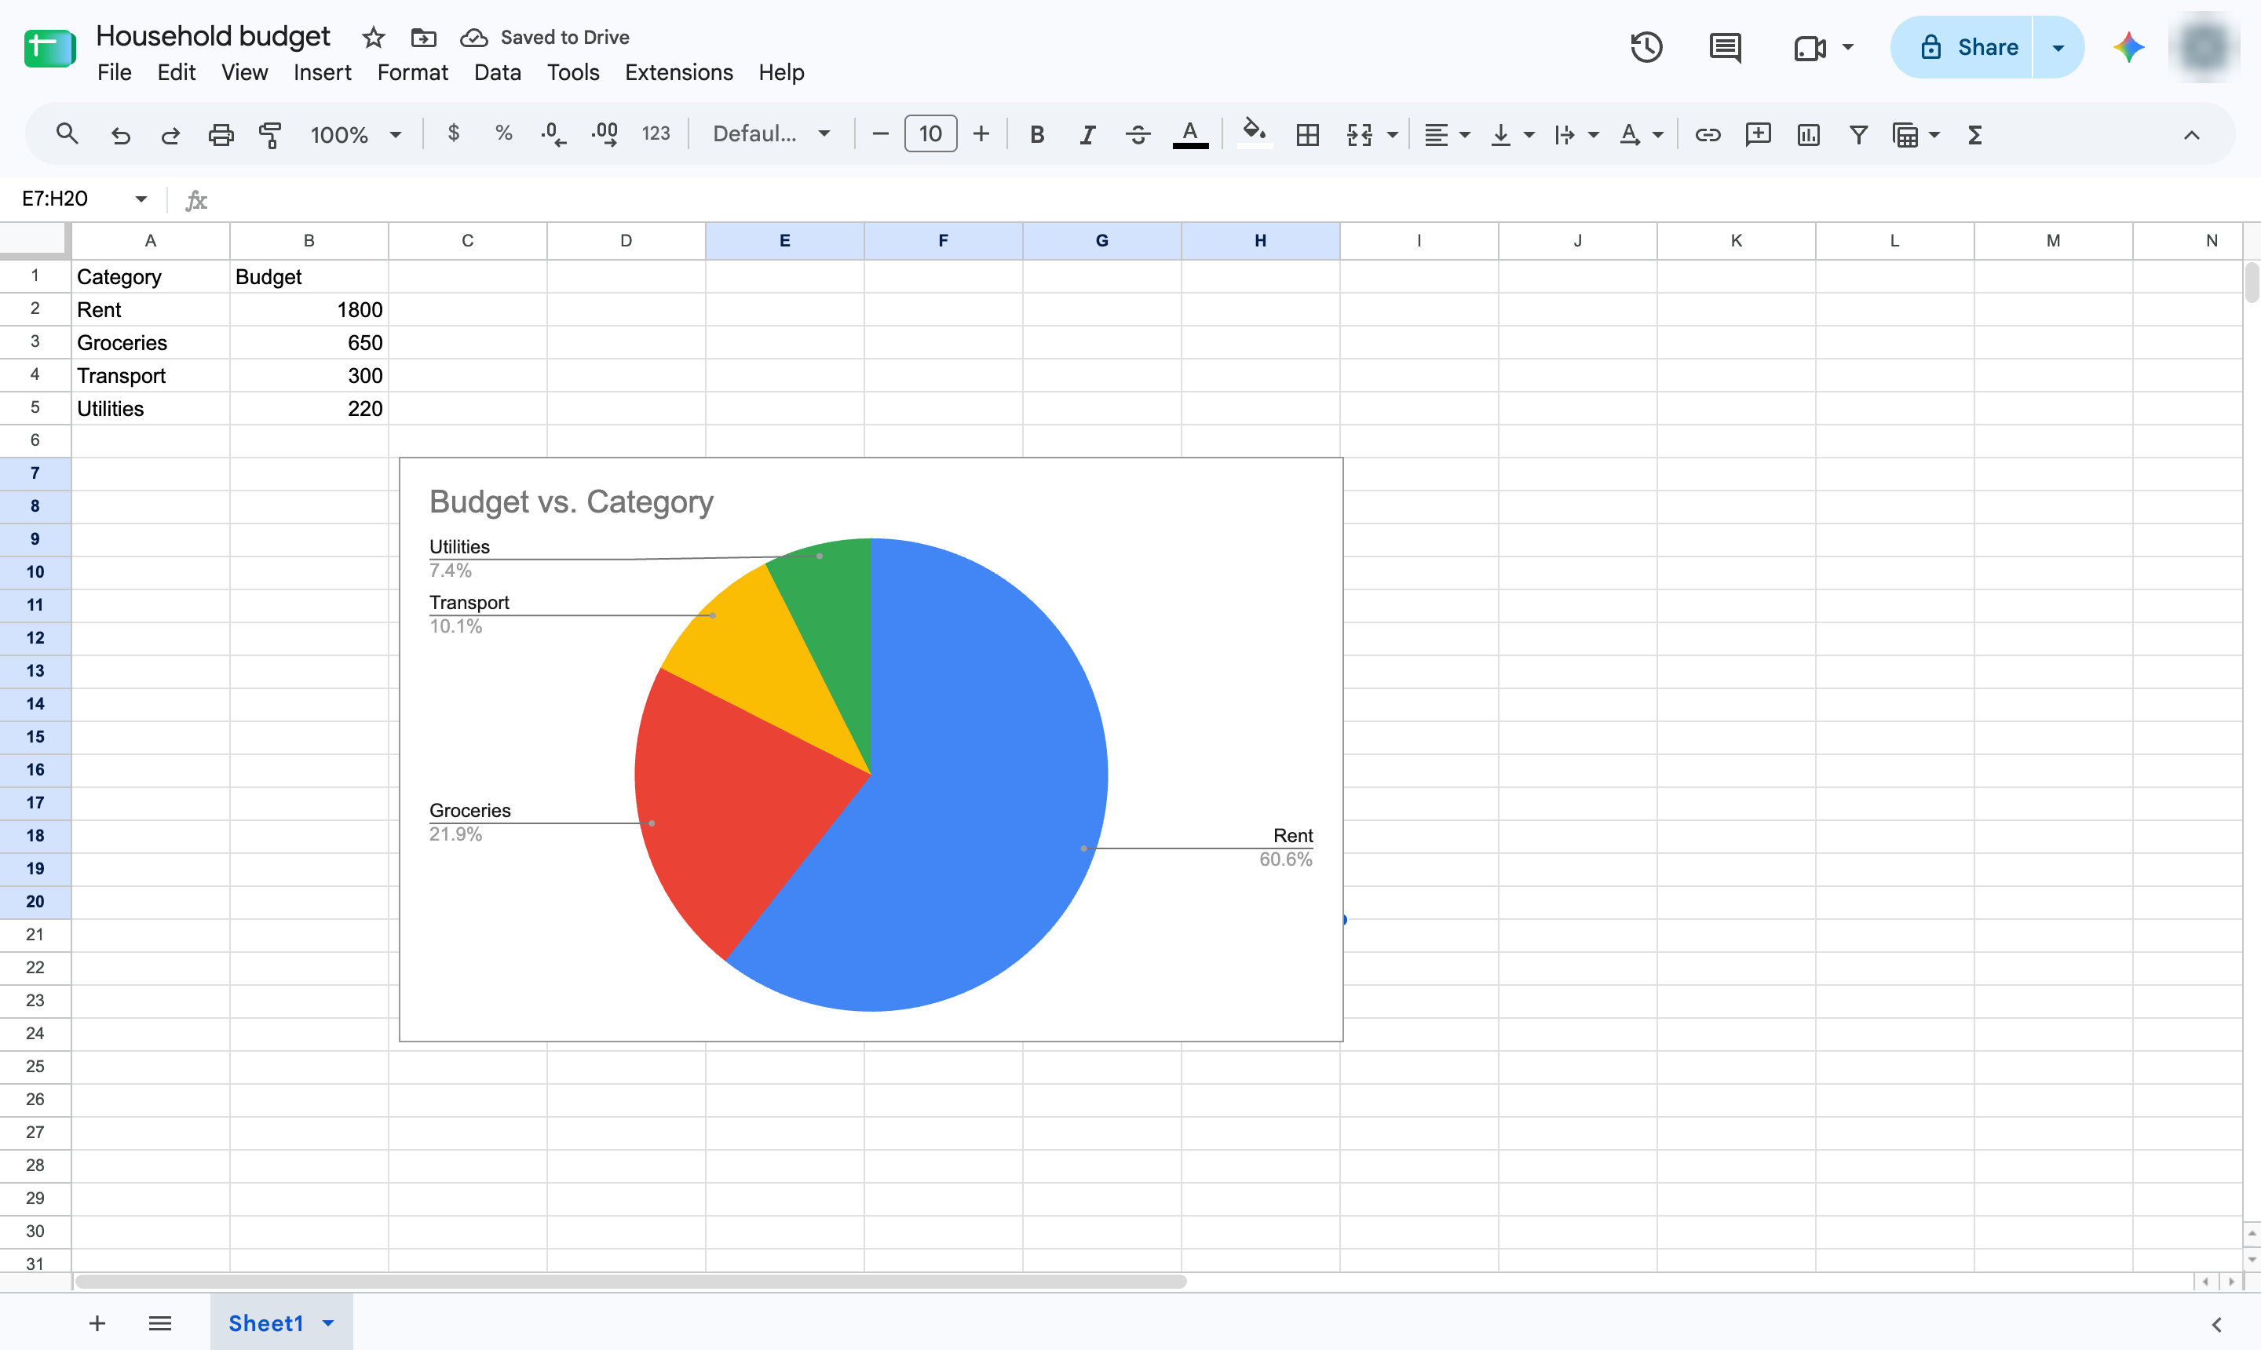The height and width of the screenshot is (1350, 2261).
Task: Open the Borders tool
Action: (x=1307, y=135)
